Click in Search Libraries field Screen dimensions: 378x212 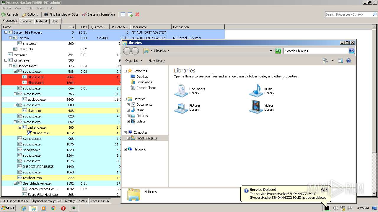point(316,51)
